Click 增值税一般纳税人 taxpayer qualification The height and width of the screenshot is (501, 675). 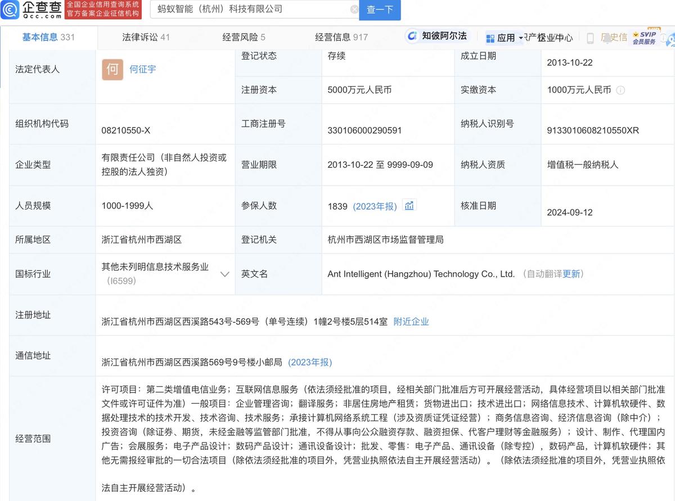[x=583, y=165]
